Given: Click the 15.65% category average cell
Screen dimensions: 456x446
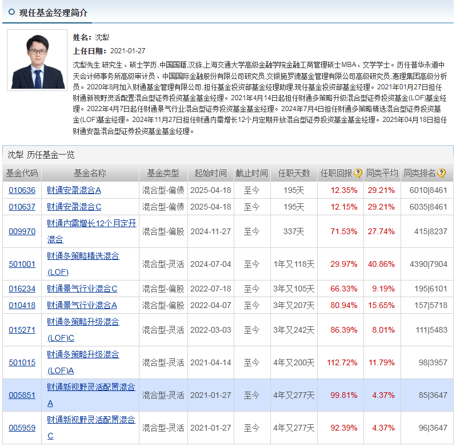Looking at the screenshot, I should pyautogui.click(x=381, y=305).
